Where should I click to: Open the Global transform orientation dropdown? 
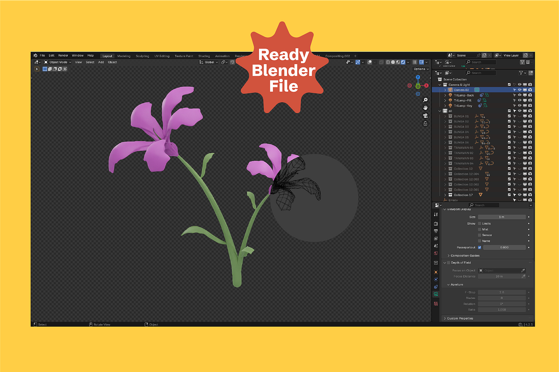209,62
